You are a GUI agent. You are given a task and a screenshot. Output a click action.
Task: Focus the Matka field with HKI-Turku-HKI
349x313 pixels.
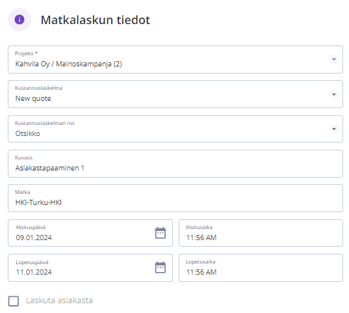click(175, 198)
